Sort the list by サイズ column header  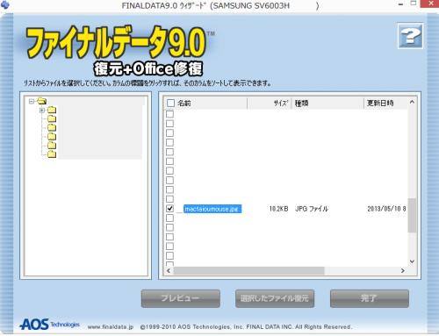coord(270,103)
